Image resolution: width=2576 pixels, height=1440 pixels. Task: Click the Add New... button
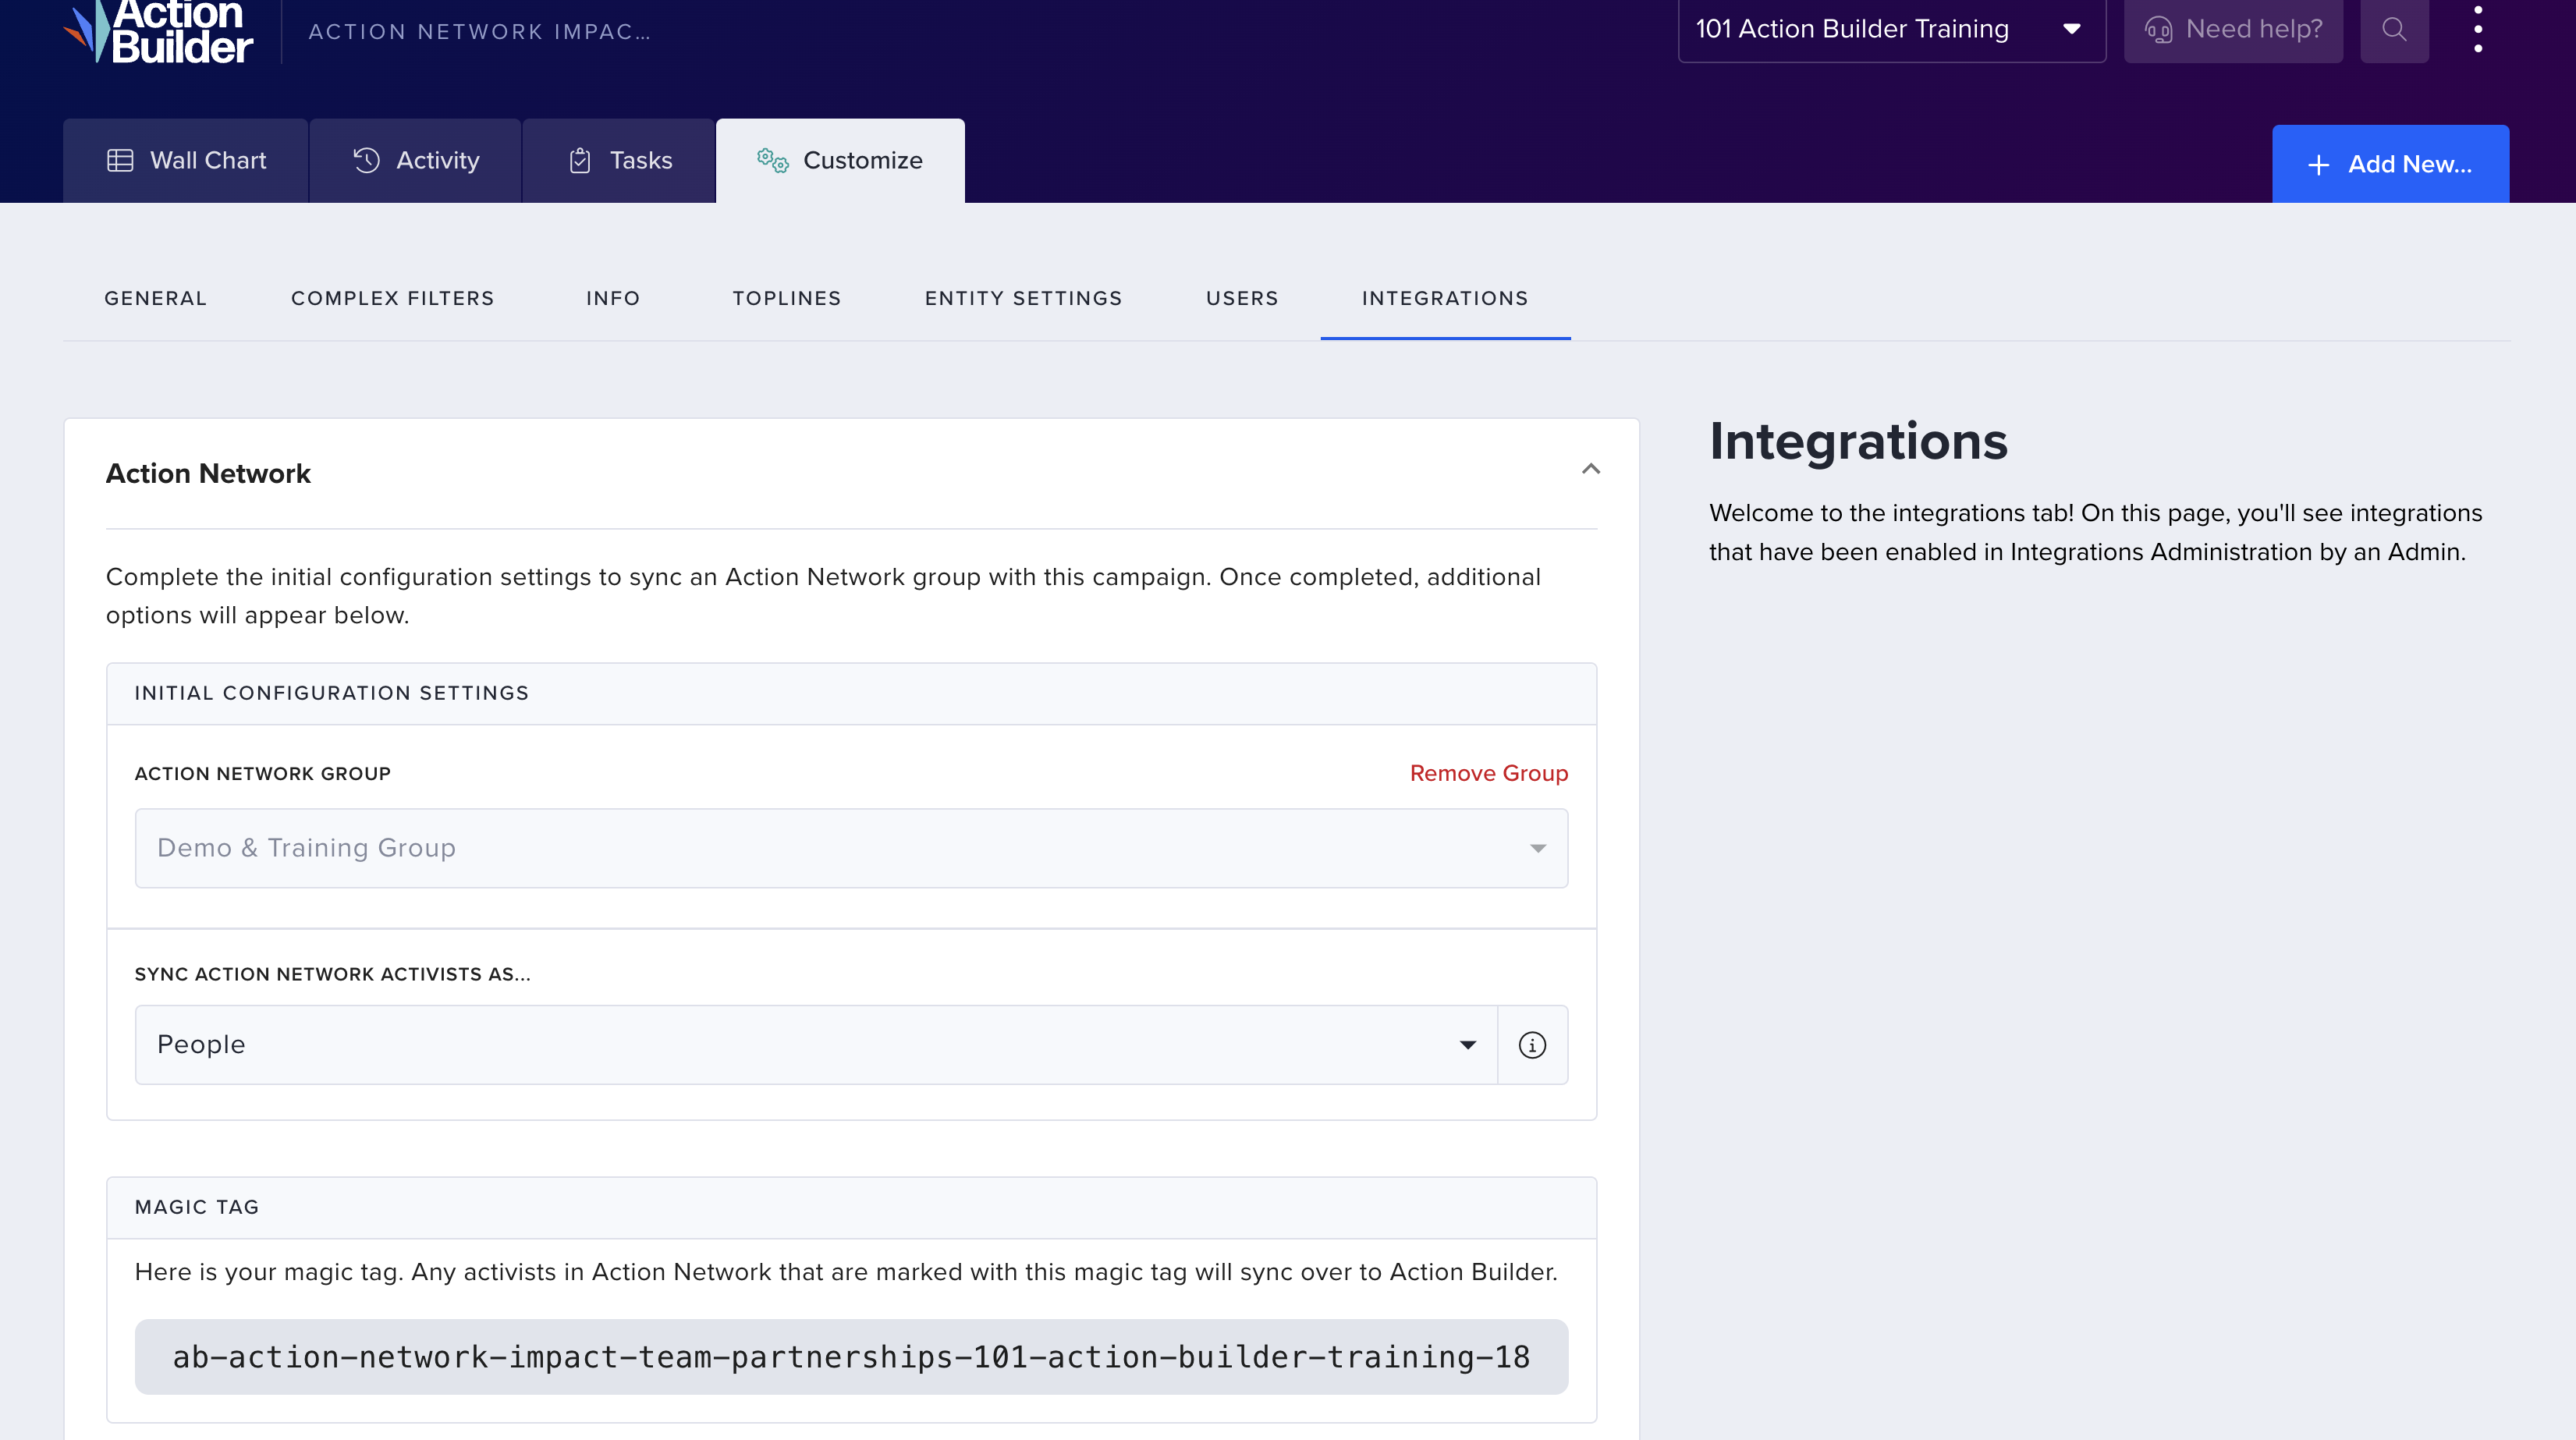(x=2390, y=164)
